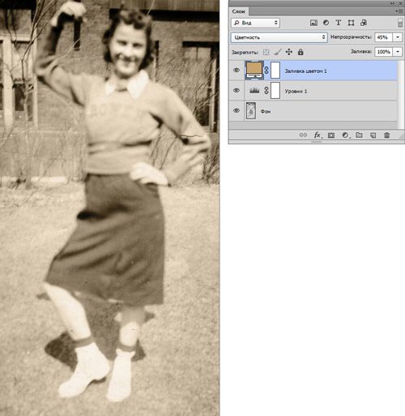Viewport: 405px width, 416px height.
Task: Create a new layer group
Action: coord(359,135)
